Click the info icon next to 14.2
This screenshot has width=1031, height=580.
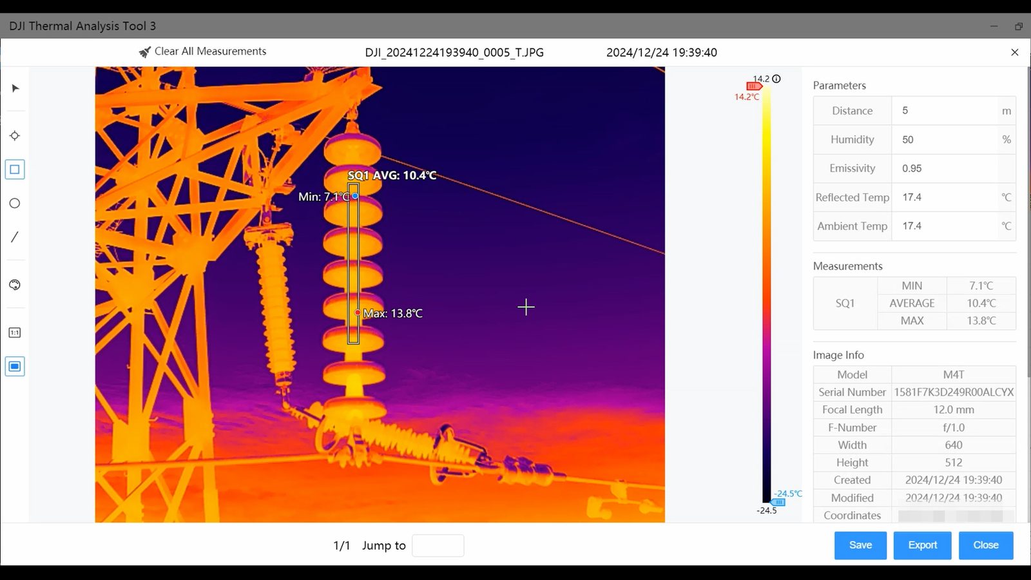coord(776,79)
